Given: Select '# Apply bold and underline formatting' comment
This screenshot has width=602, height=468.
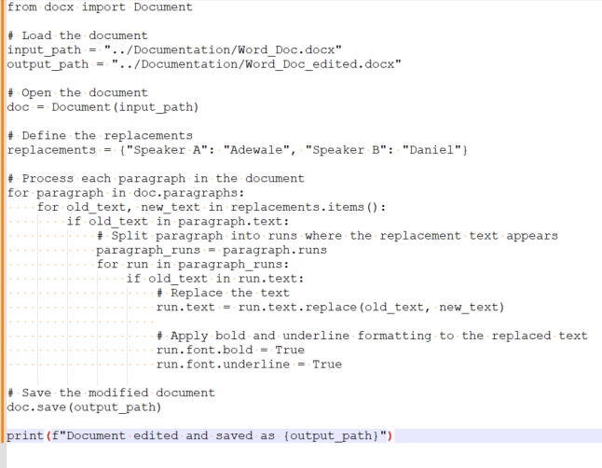Looking at the screenshot, I should [372, 336].
